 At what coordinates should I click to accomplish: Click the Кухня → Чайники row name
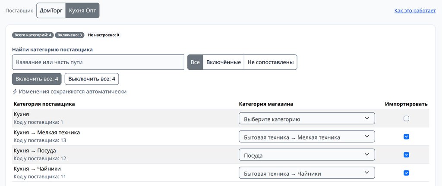37,169
